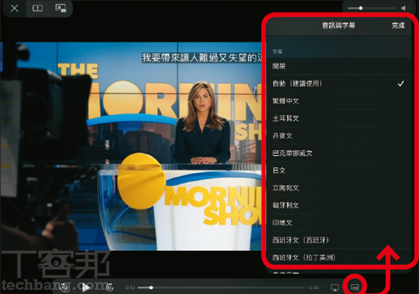Close the video player with X

(15, 8)
